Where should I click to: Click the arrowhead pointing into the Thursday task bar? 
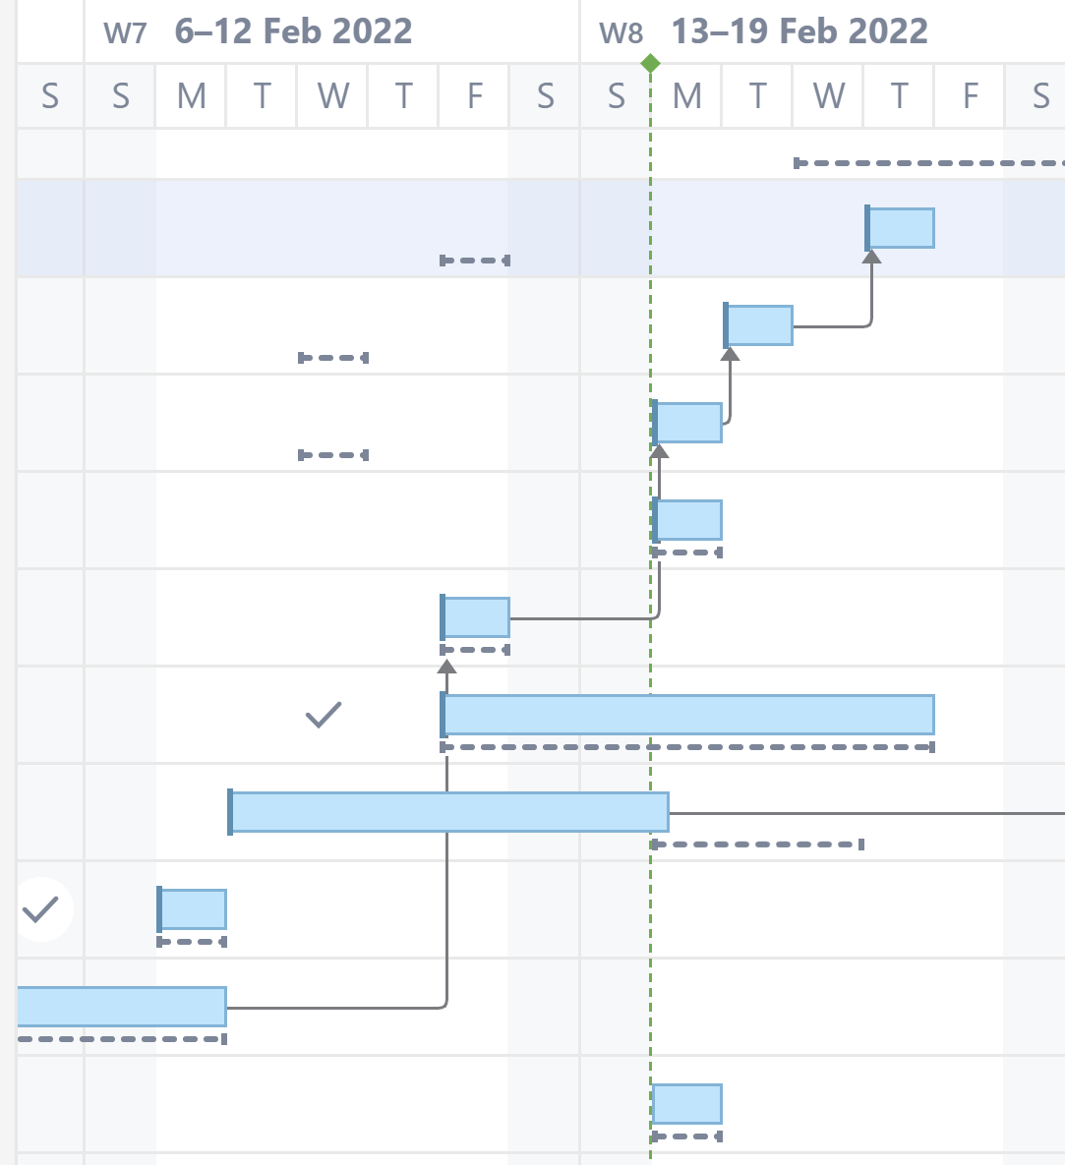tap(872, 257)
